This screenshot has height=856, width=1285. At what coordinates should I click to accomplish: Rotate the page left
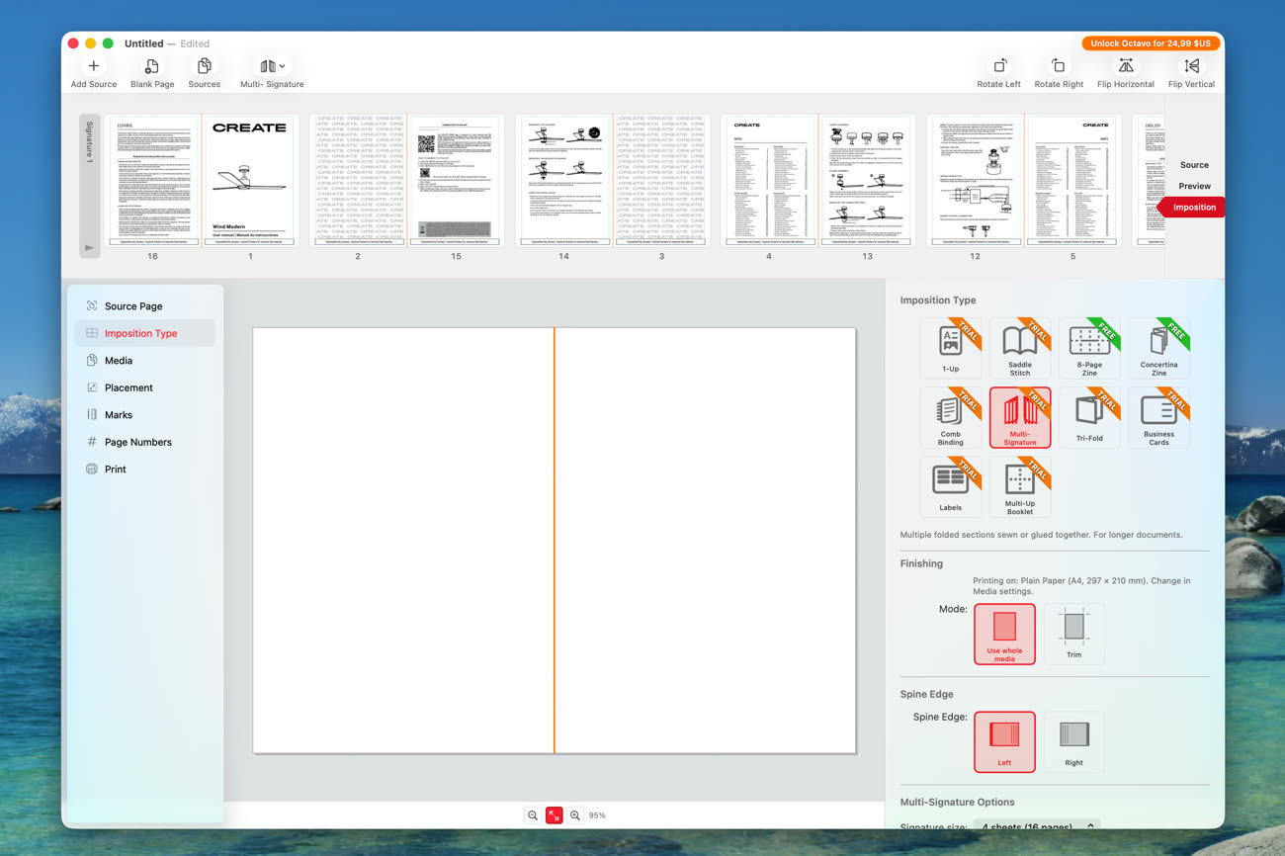(x=998, y=66)
